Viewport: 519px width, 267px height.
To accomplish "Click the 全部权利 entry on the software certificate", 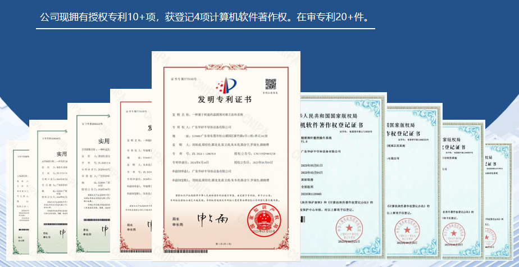I will 307,187.
